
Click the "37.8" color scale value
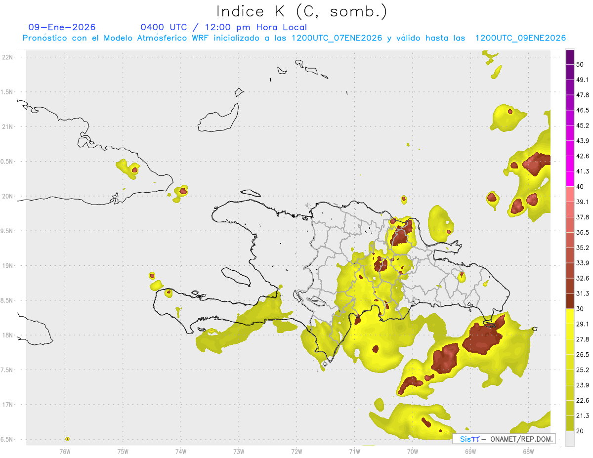coord(583,217)
